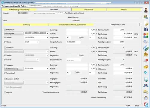This screenshot has width=150, height=108.
Task: Click the colored puzzle blocks icon
Action: 146,36
